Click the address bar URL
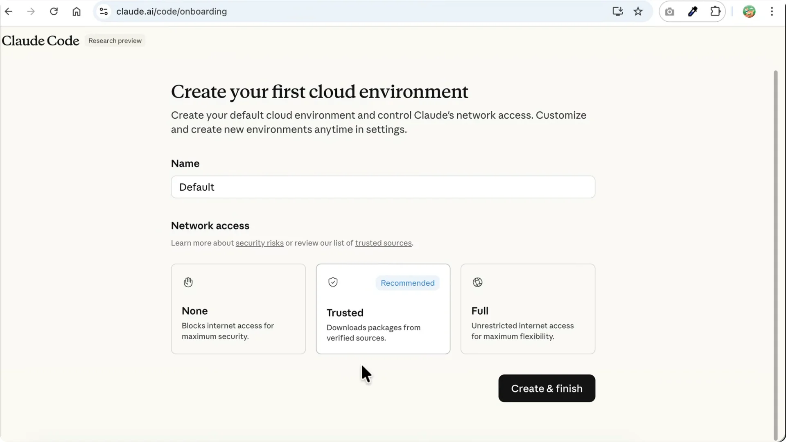This screenshot has width=786, height=442. click(172, 11)
